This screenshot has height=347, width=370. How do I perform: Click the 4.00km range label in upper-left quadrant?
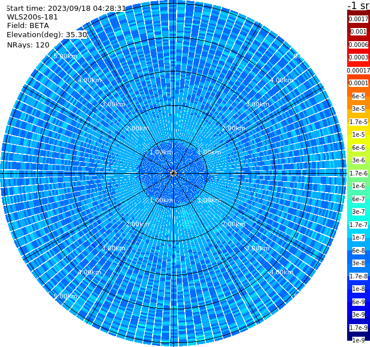coord(89,80)
